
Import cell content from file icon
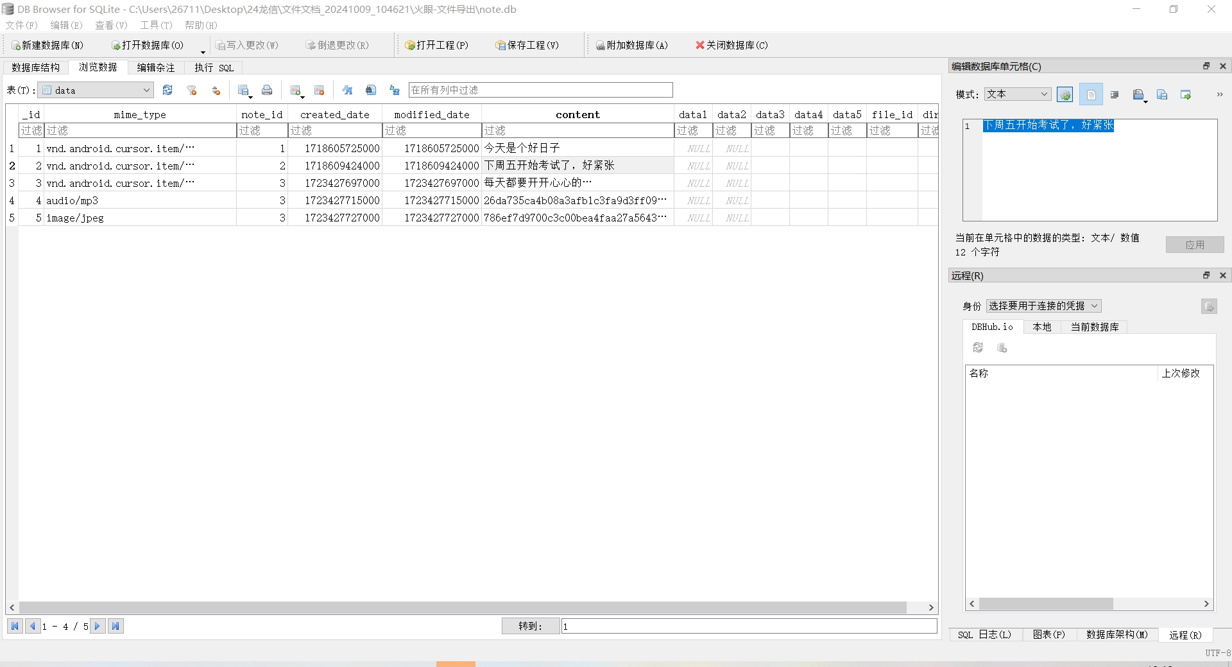pos(1138,94)
